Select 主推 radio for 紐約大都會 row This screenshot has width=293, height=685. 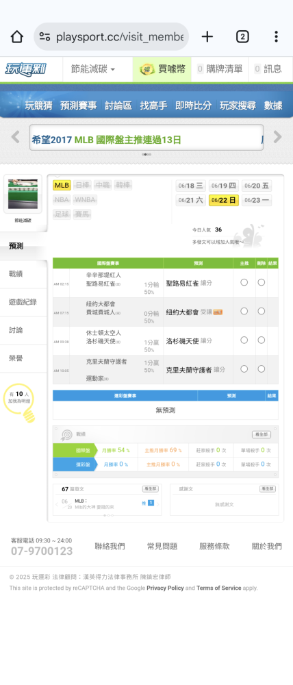click(244, 311)
